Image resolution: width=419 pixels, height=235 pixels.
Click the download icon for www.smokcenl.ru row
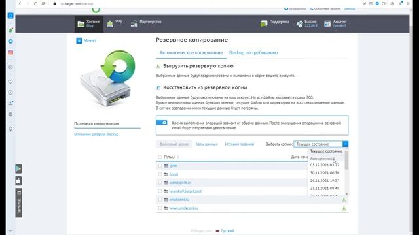[x=344, y=208]
